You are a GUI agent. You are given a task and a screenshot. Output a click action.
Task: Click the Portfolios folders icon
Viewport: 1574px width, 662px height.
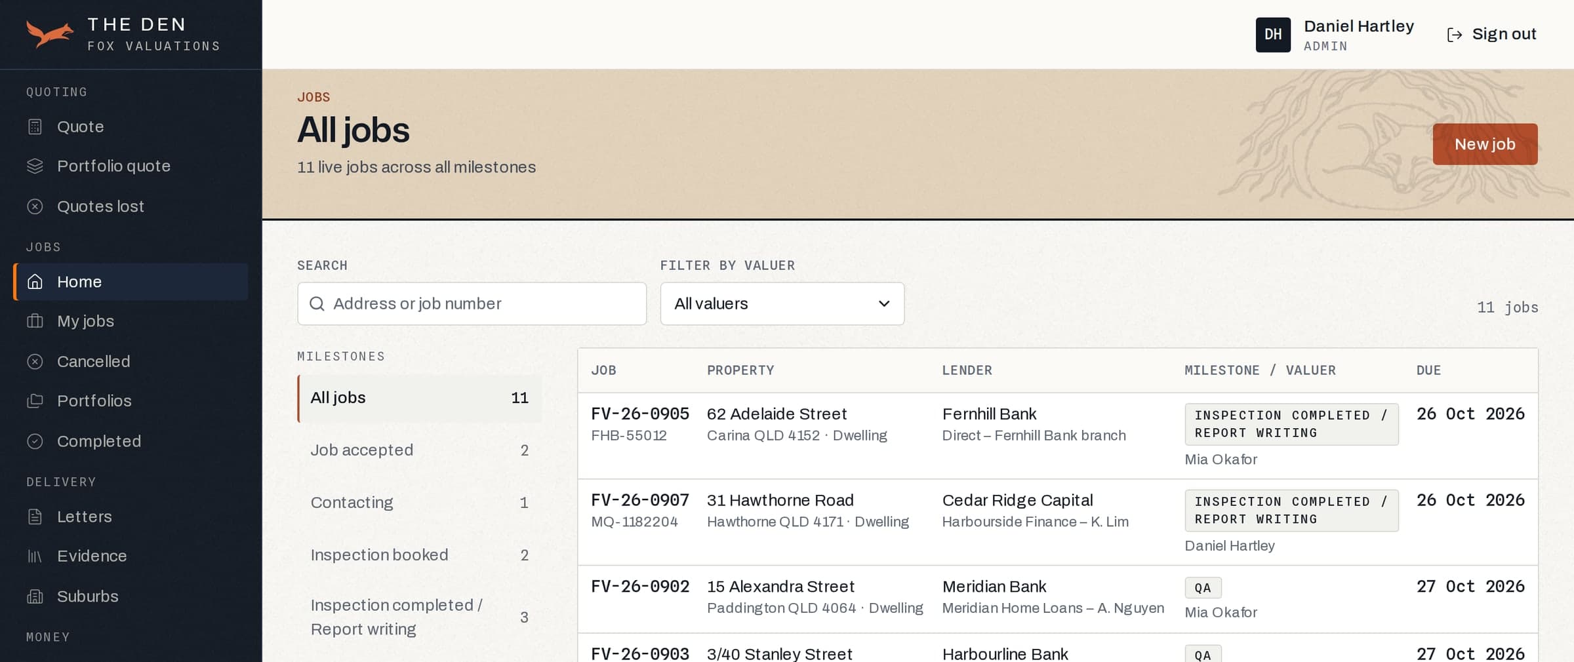[35, 400]
